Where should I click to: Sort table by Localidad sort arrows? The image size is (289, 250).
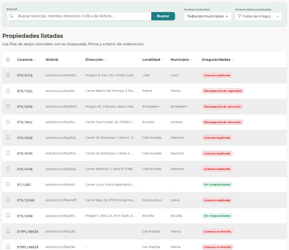[x=163, y=60]
